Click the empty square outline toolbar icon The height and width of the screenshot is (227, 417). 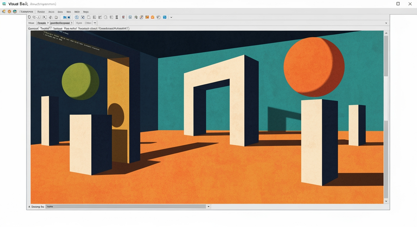[88, 17]
